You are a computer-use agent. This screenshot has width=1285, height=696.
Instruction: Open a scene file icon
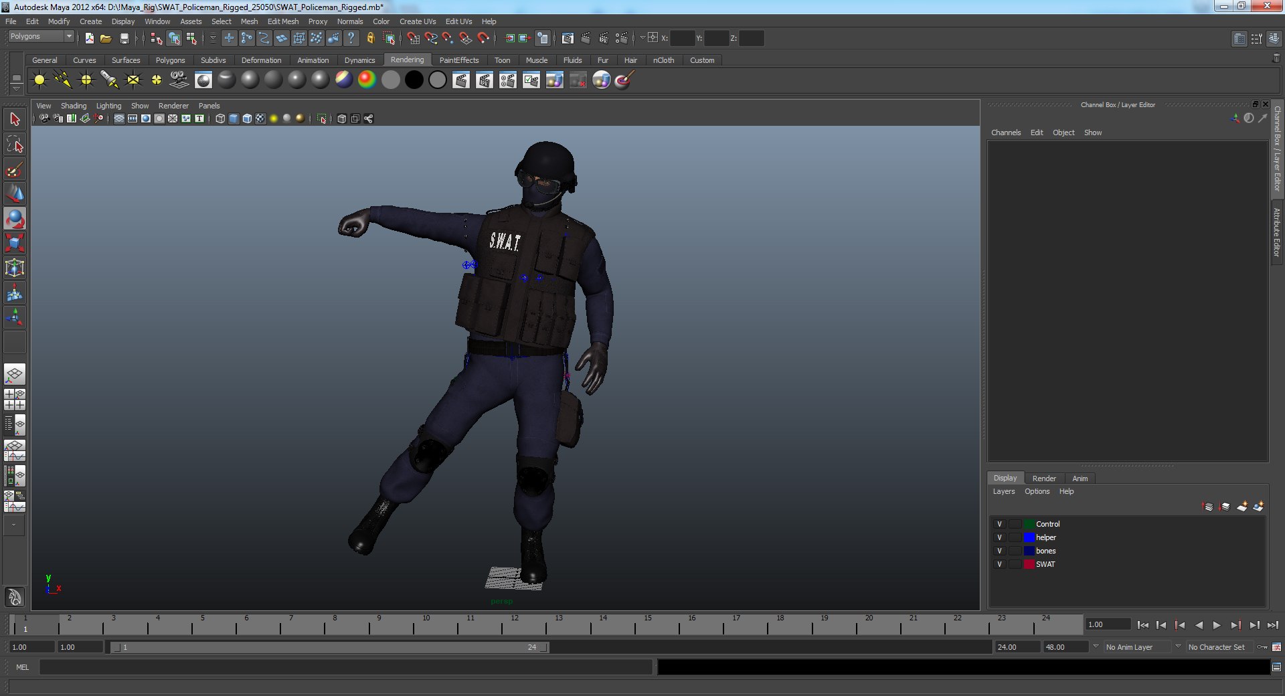pos(106,38)
